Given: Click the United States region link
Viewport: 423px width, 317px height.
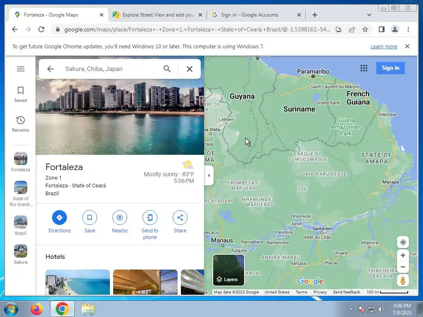Looking at the screenshot, I should click(x=277, y=292).
